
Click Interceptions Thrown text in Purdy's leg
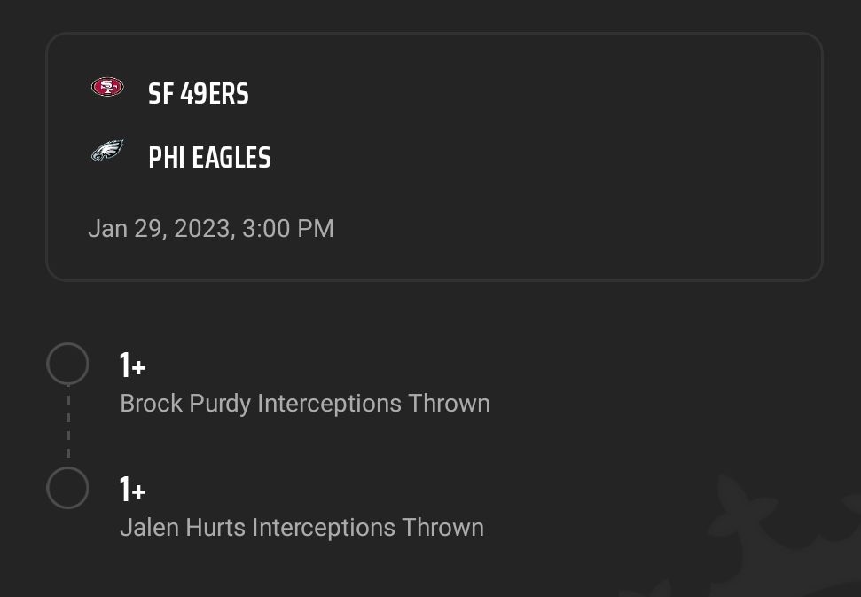tap(373, 404)
